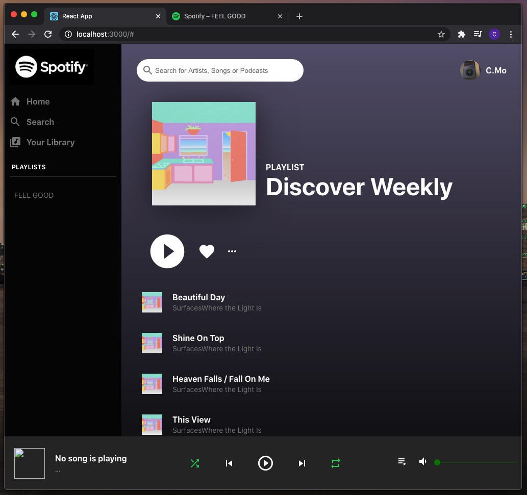
Task: Click the site info icon in the address bar
Action: click(68, 34)
